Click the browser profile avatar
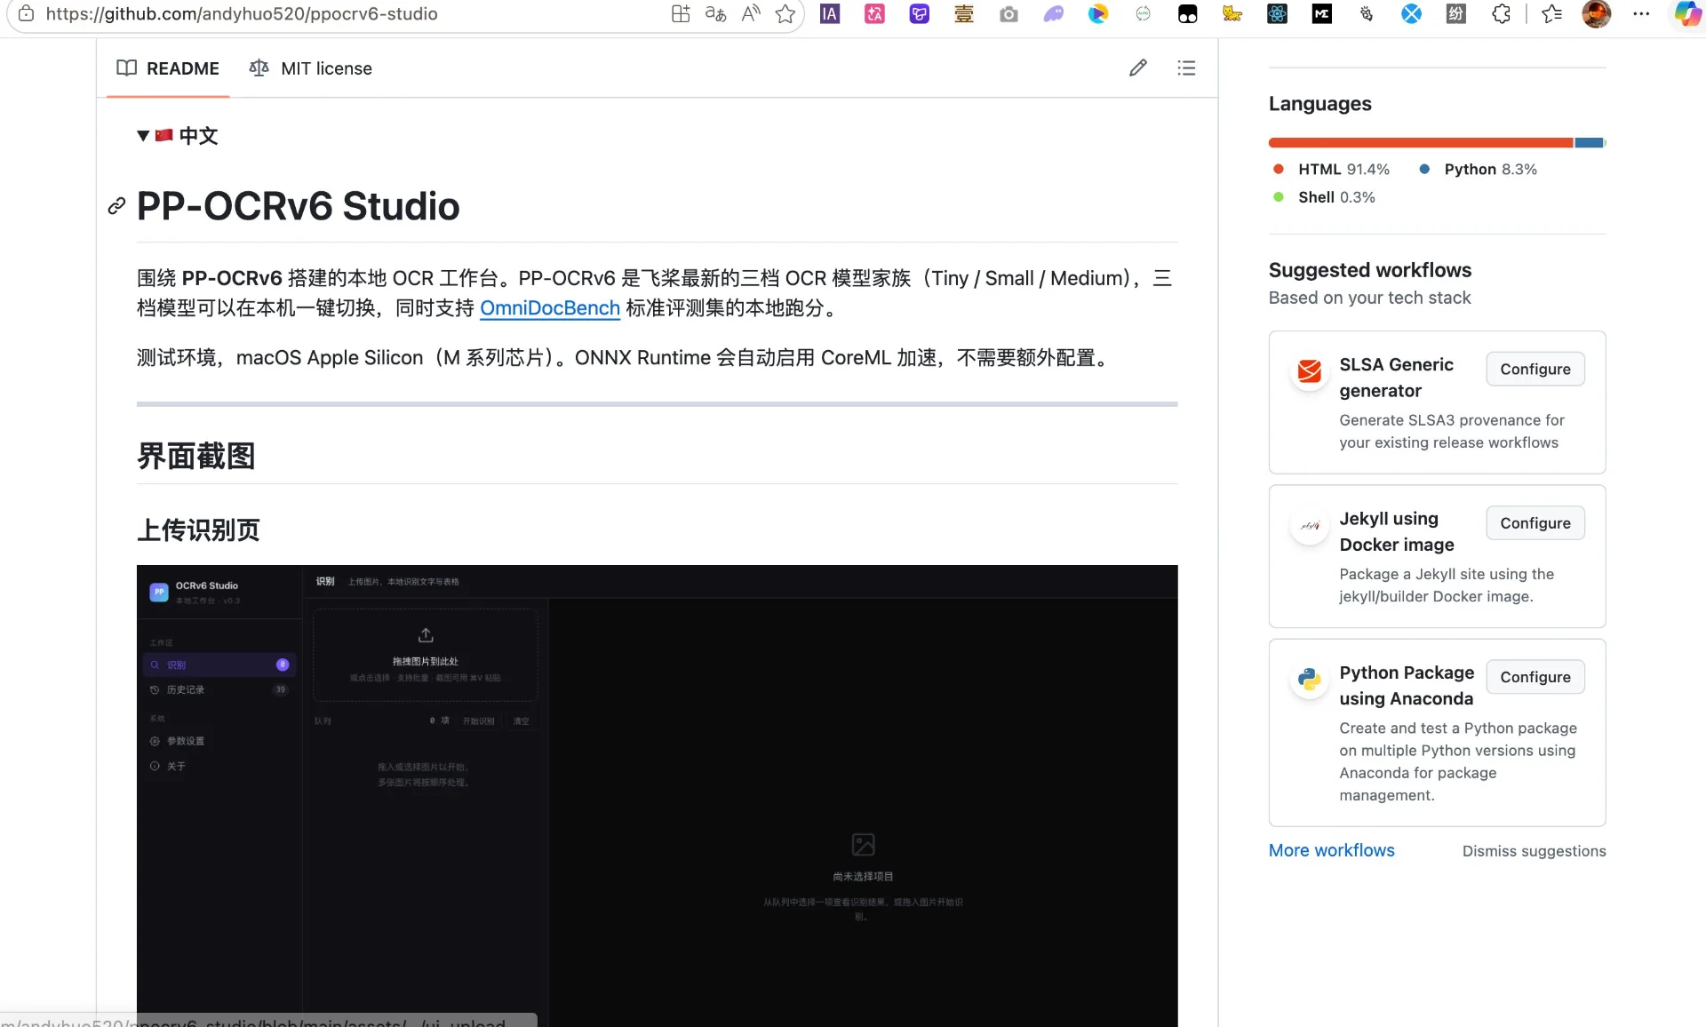 tap(1597, 13)
